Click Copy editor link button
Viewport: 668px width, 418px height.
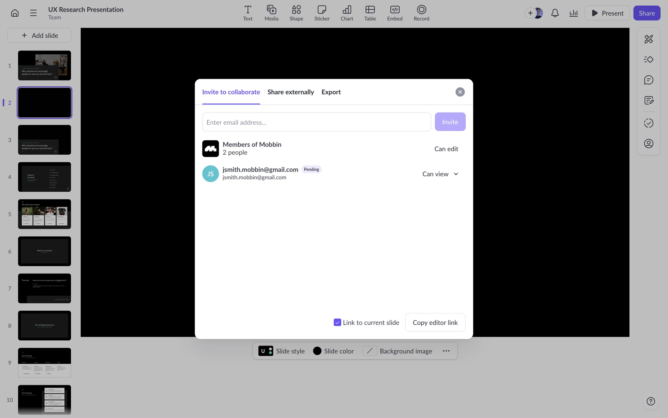(435, 323)
